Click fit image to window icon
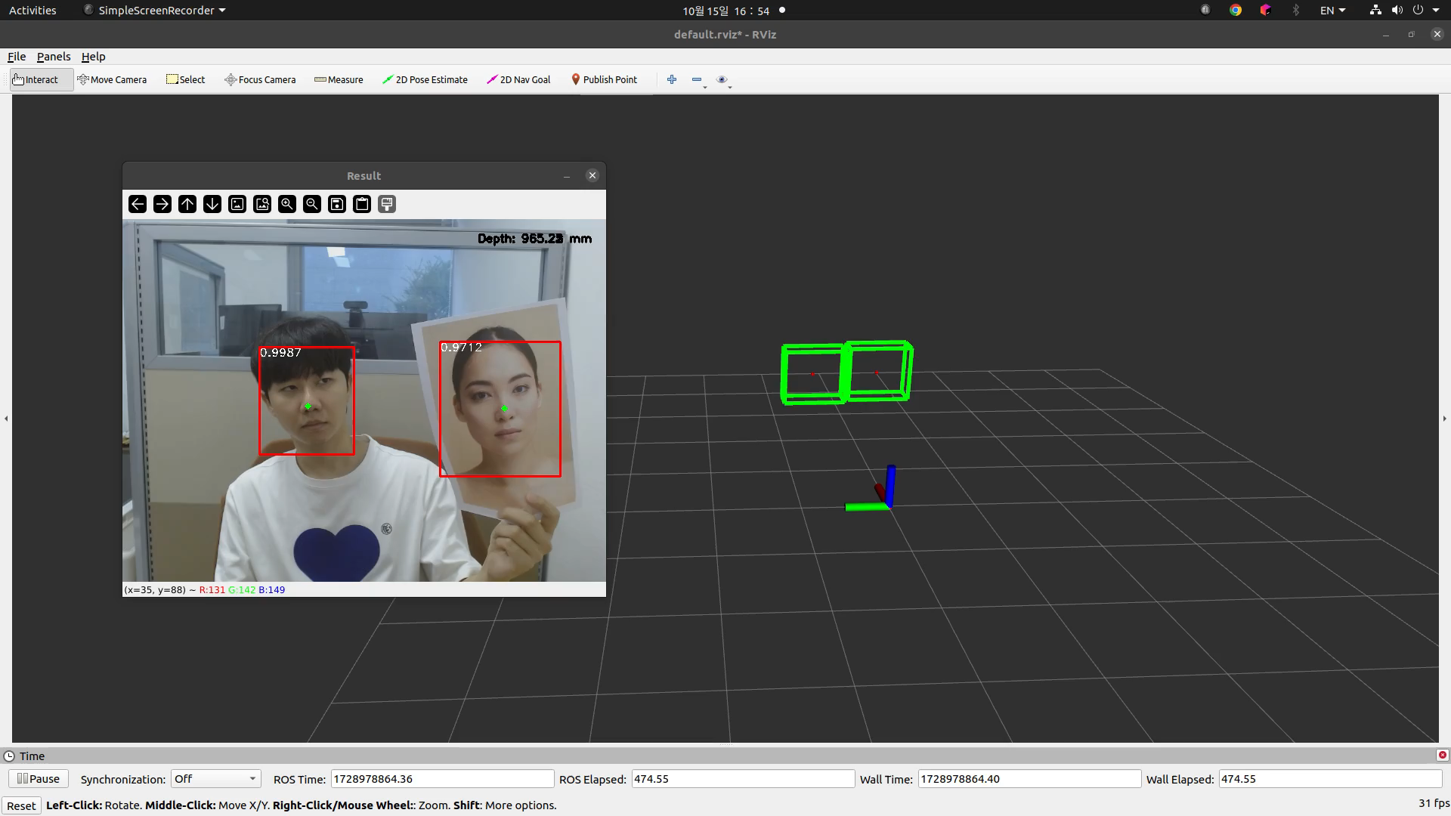The height and width of the screenshot is (816, 1451). point(261,204)
